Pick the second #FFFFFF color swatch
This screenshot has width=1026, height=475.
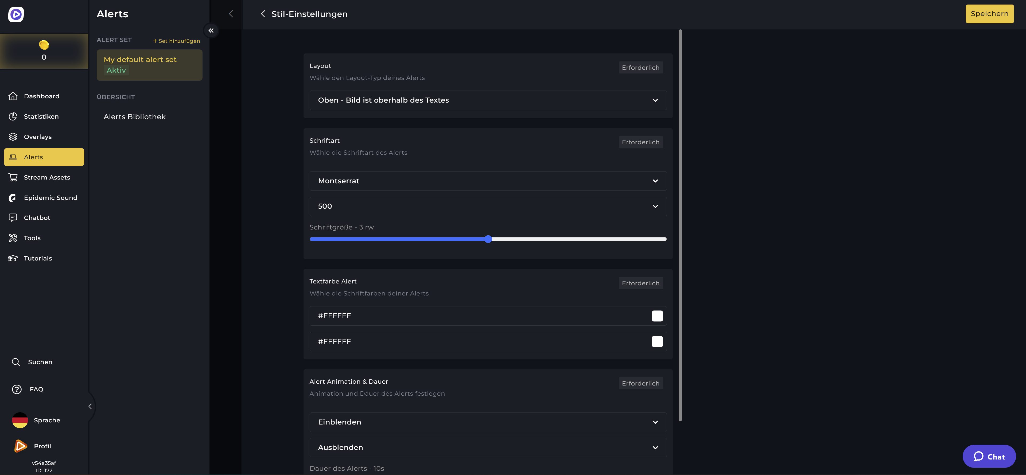657,341
